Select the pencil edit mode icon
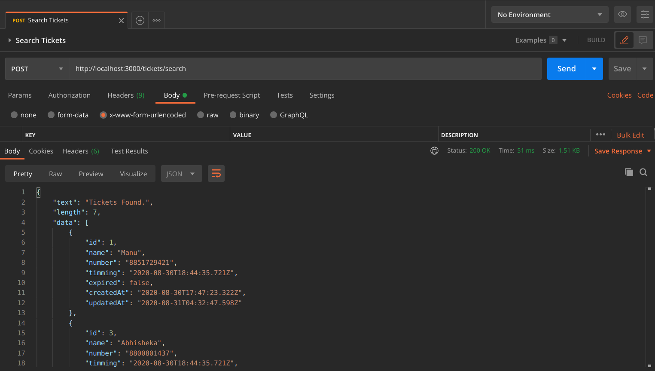Image resolution: width=655 pixels, height=371 pixels. pyautogui.click(x=625, y=40)
